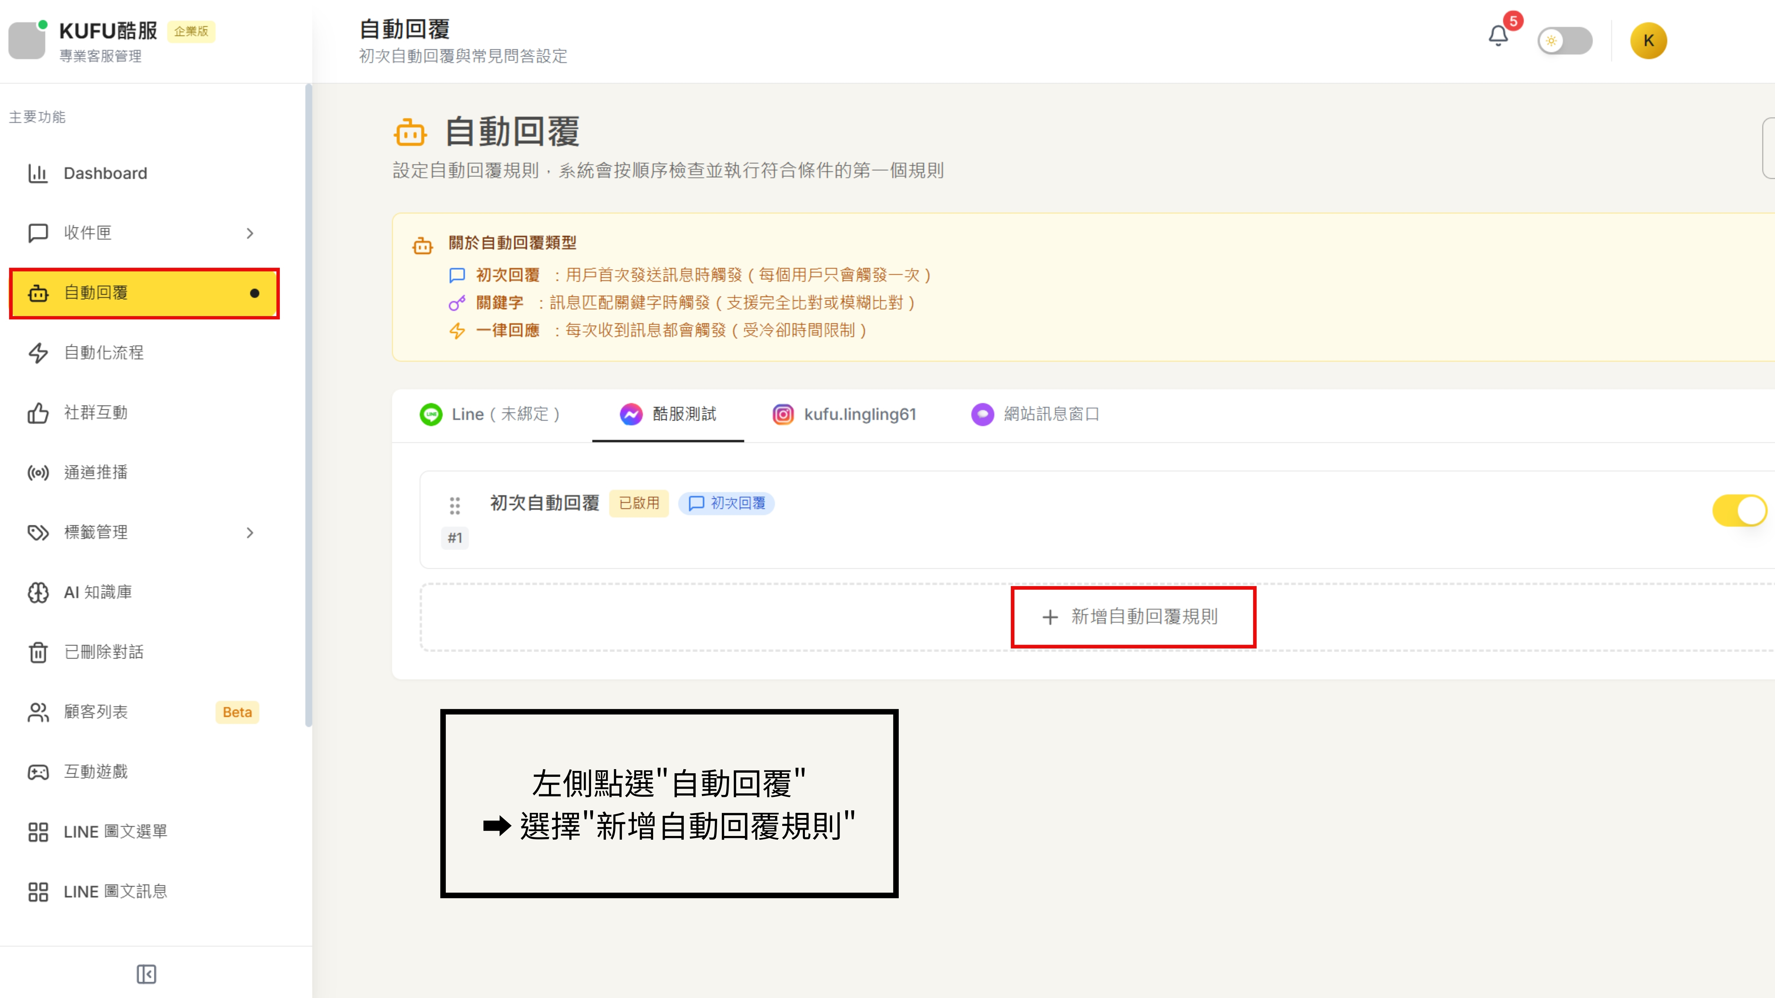This screenshot has height=998, width=1775.
Task: Grab the drag handle of 初次自動回覆 rule
Action: coord(455,506)
